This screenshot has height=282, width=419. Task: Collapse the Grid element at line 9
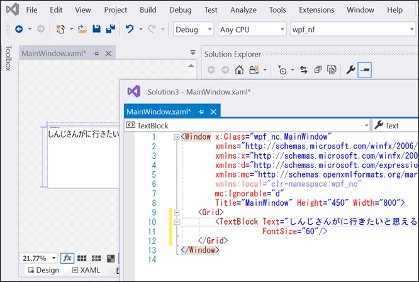[176, 213]
